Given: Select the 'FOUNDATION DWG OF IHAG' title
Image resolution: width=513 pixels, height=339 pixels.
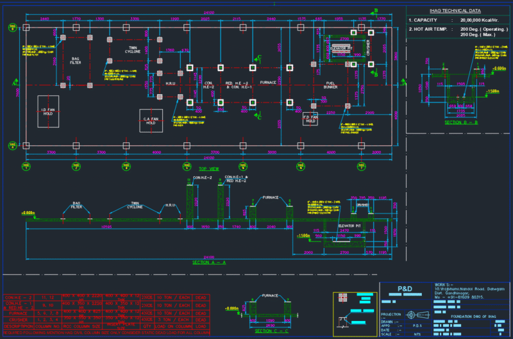Looking at the screenshot, I should (473, 317).
